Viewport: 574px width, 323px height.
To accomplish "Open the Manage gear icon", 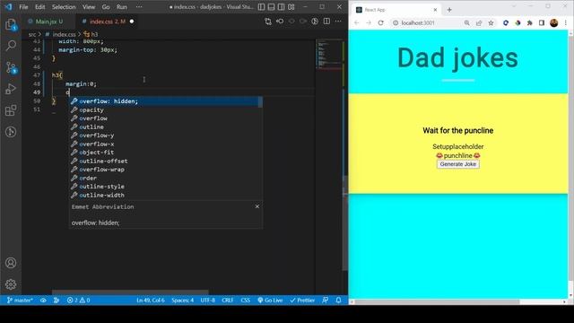I will pos(11,284).
